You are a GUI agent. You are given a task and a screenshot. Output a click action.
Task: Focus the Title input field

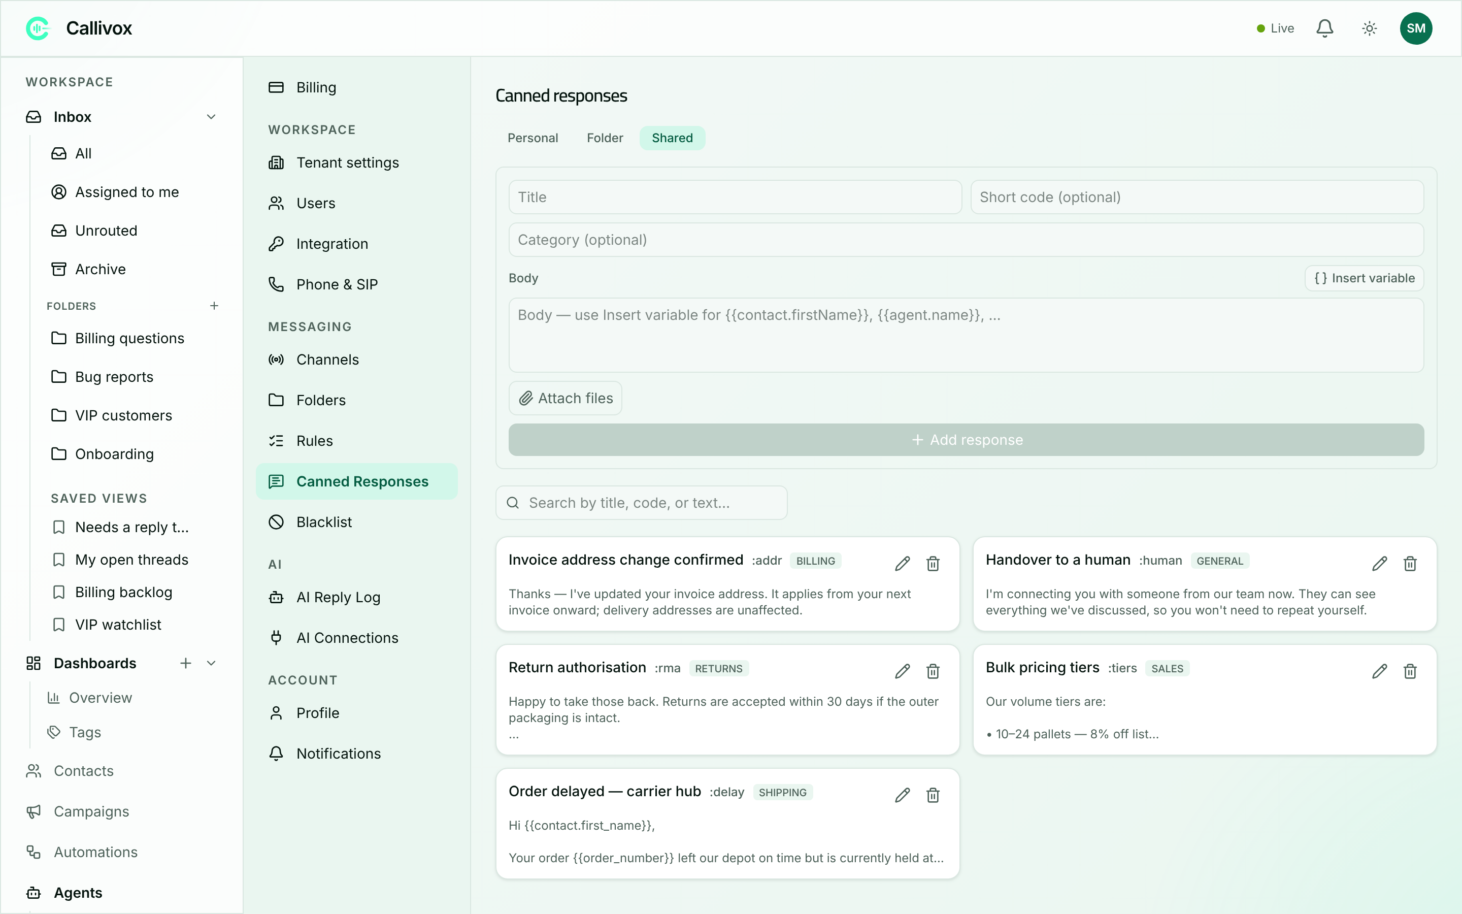pyautogui.click(x=735, y=197)
